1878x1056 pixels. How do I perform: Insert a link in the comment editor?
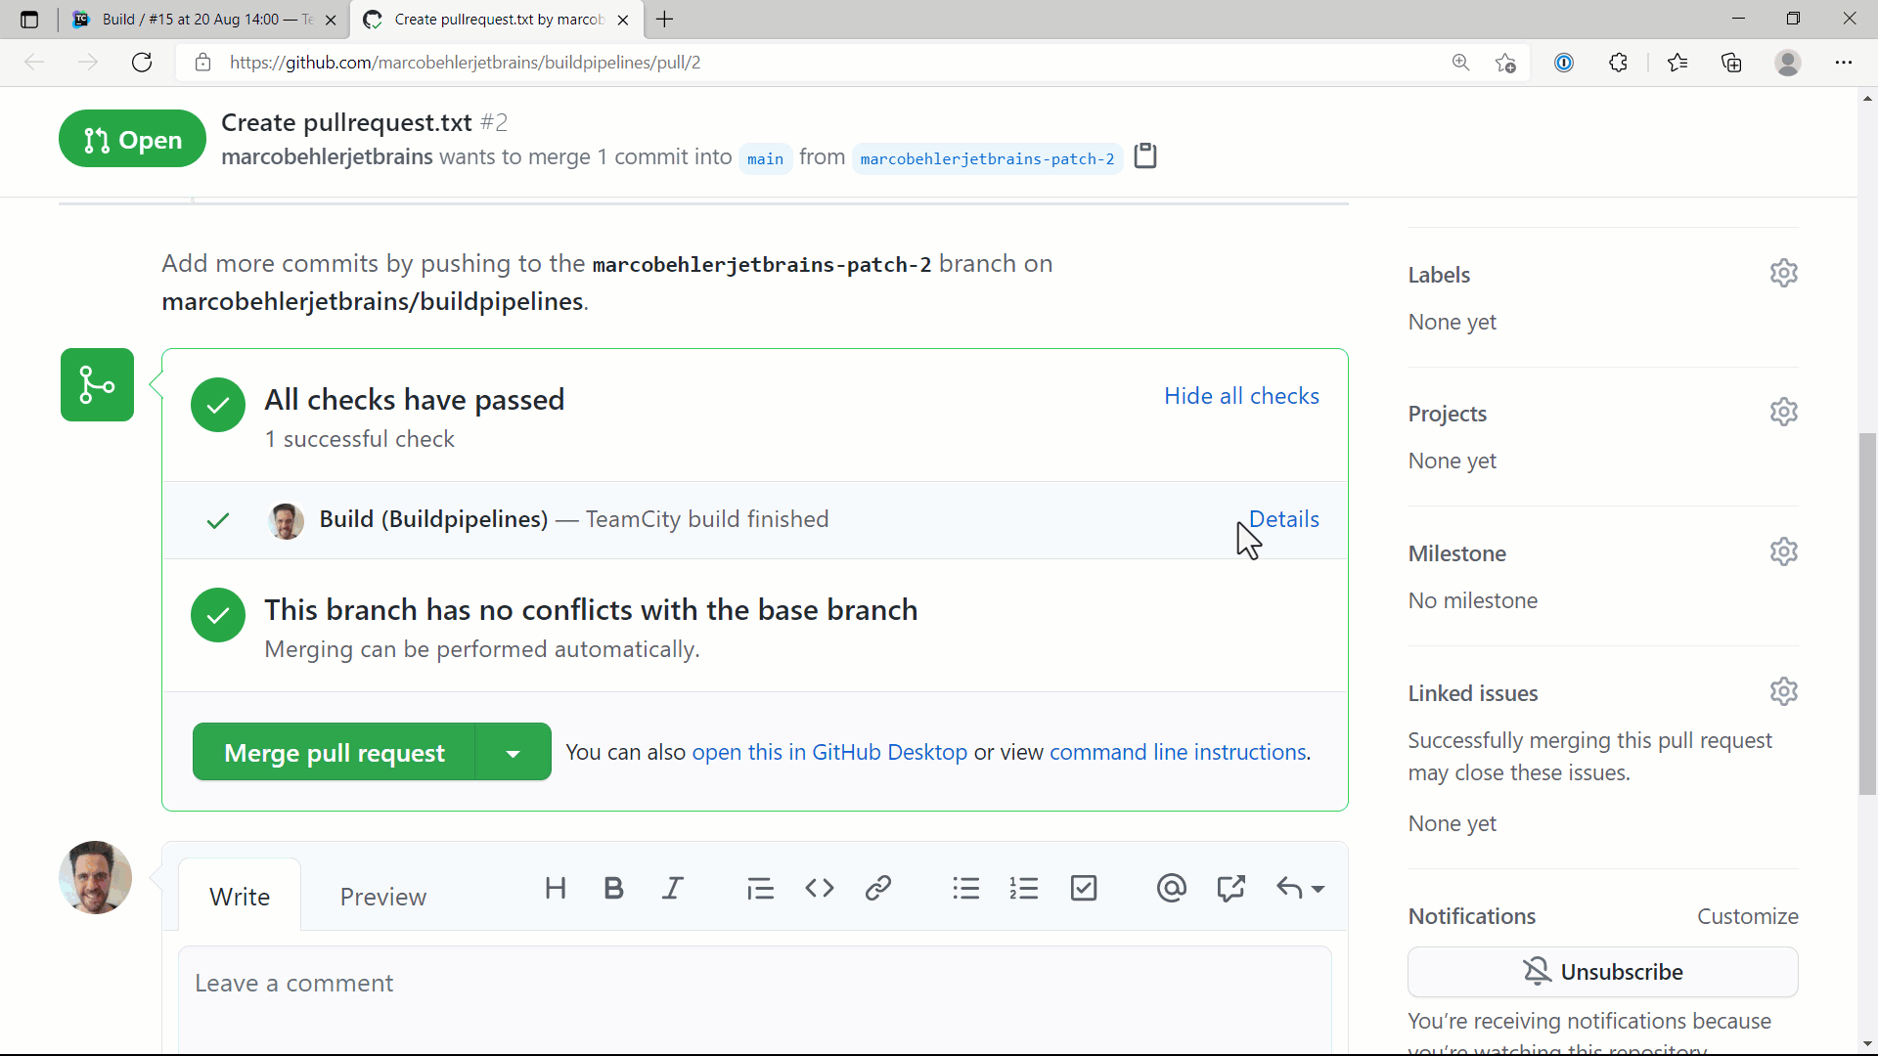878,888
